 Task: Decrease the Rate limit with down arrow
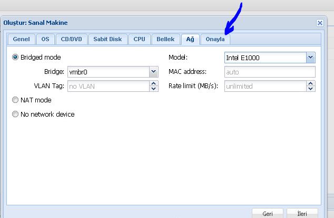coord(310,89)
